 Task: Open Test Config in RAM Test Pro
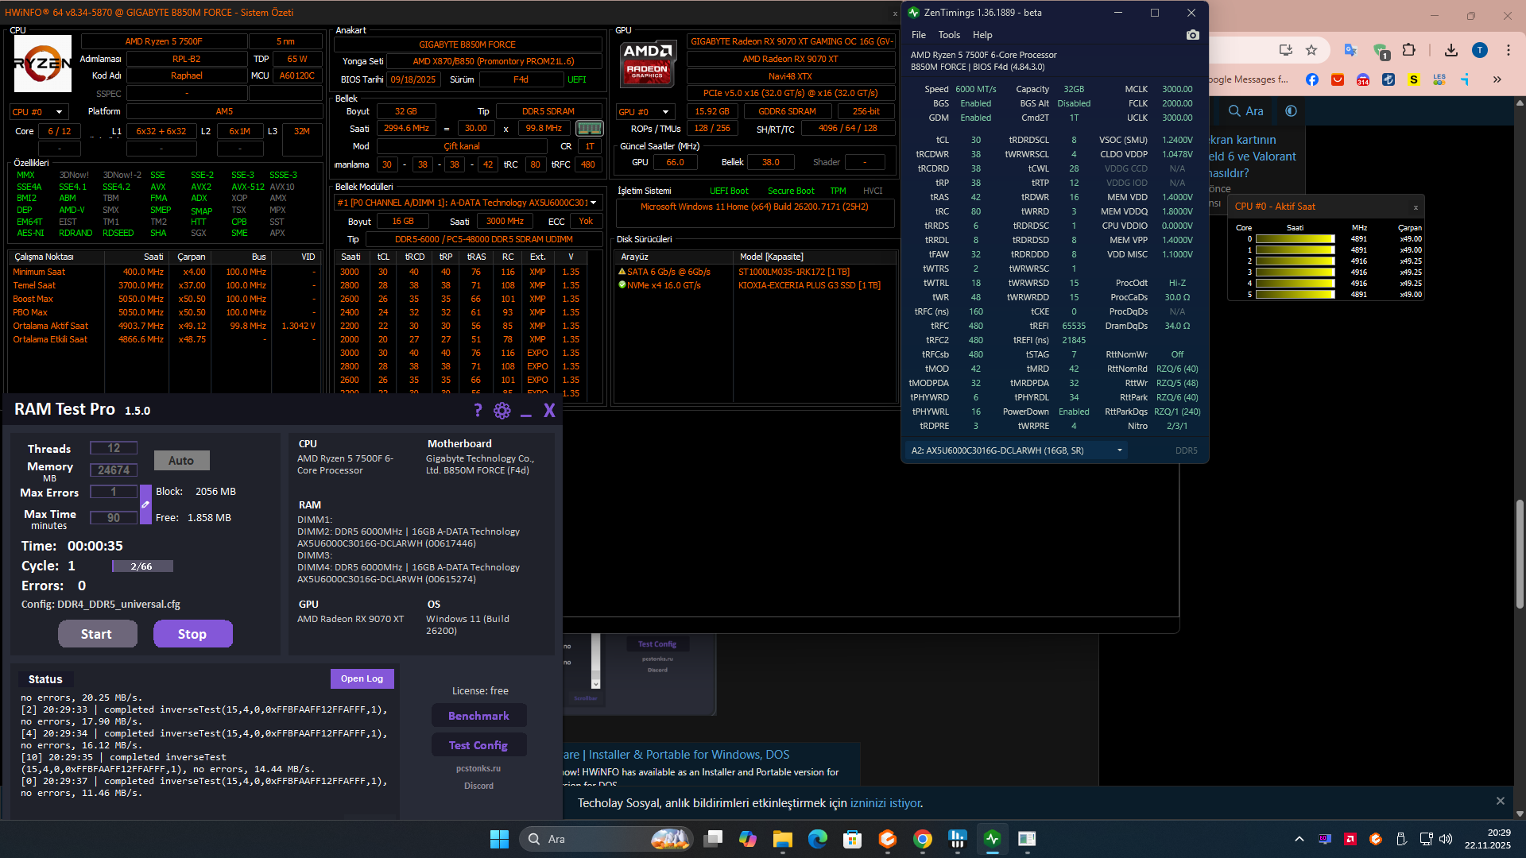pos(478,745)
